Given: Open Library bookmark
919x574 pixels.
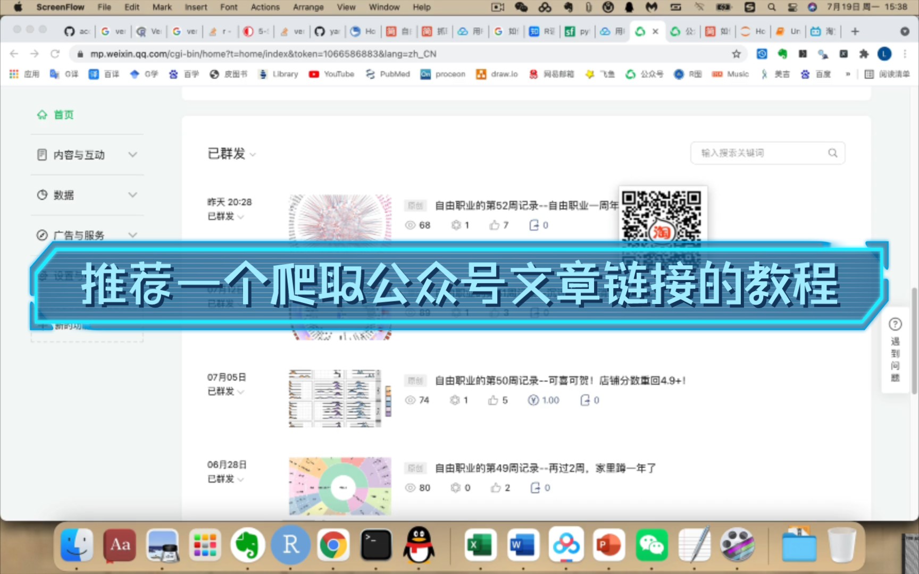Looking at the screenshot, I should point(278,74).
